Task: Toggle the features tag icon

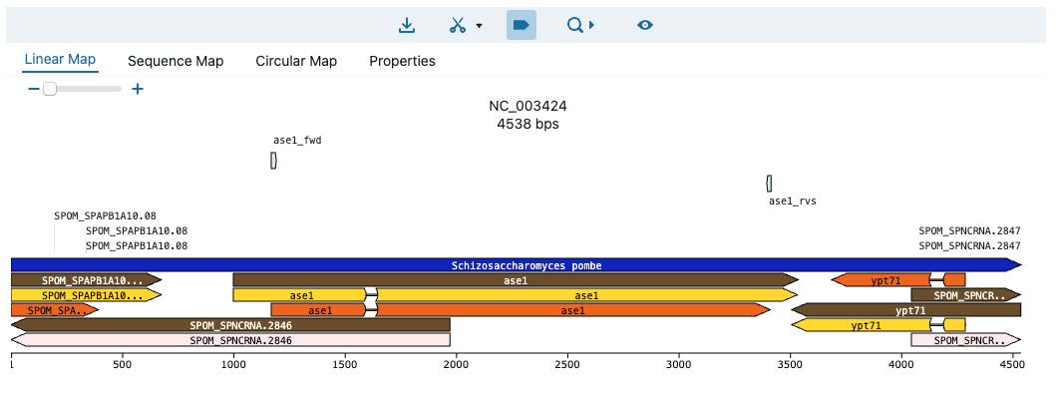Action: (x=522, y=25)
